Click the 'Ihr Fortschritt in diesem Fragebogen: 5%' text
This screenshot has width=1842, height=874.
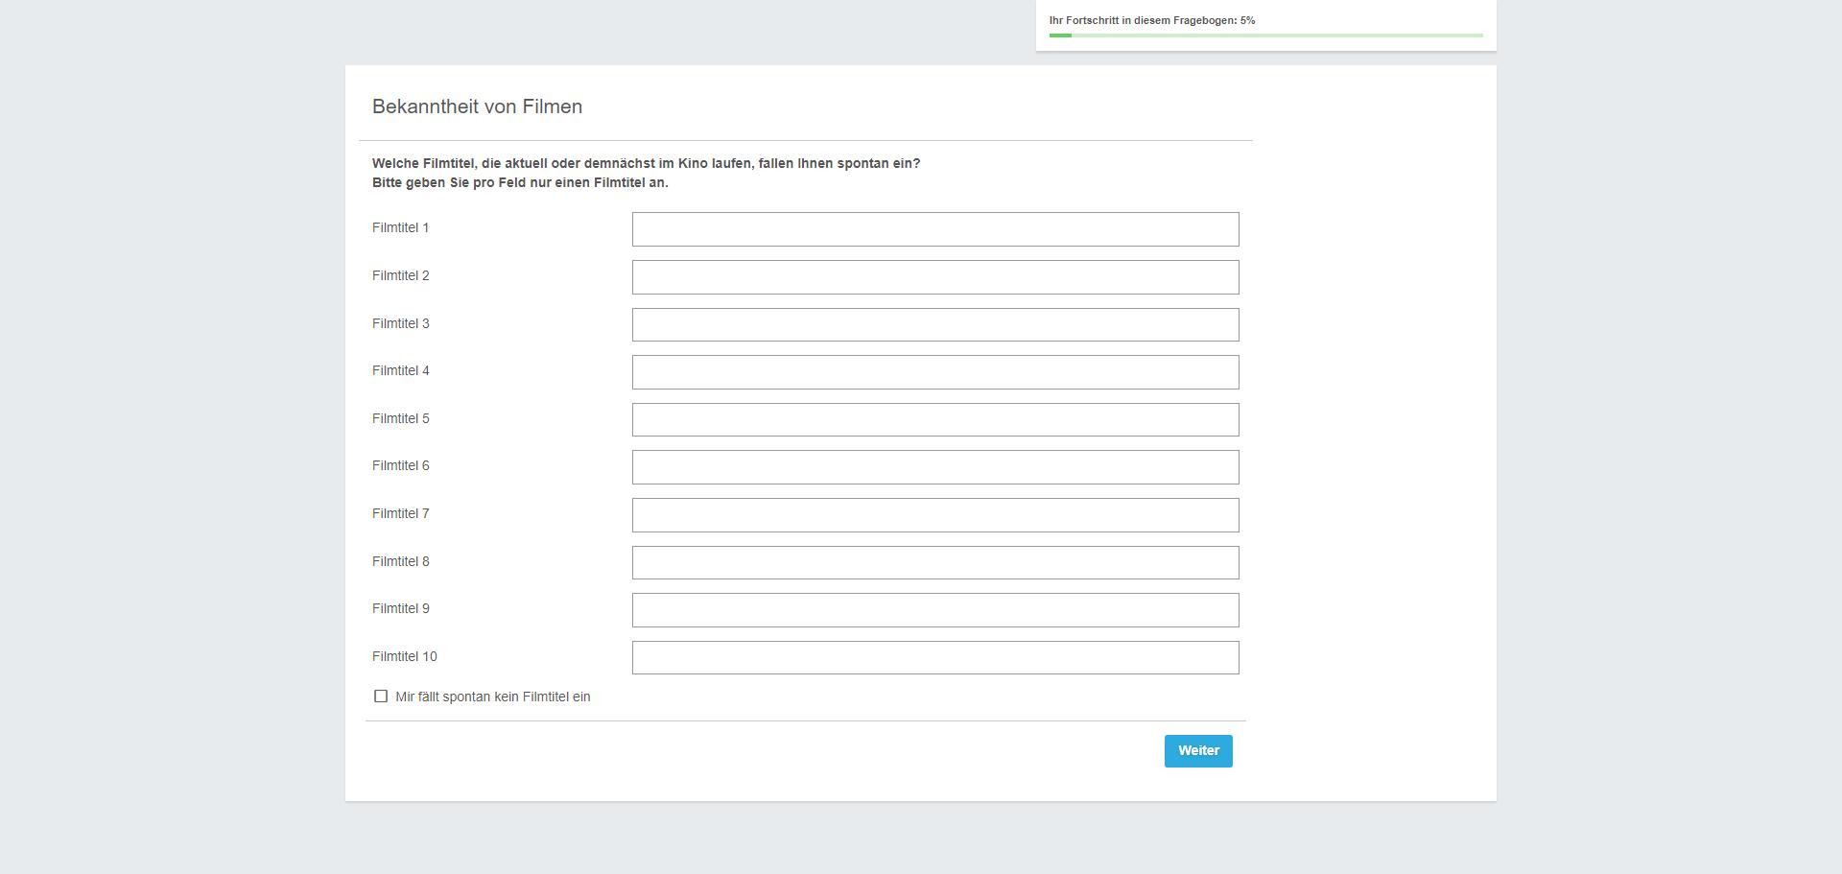coord(1152,20)
